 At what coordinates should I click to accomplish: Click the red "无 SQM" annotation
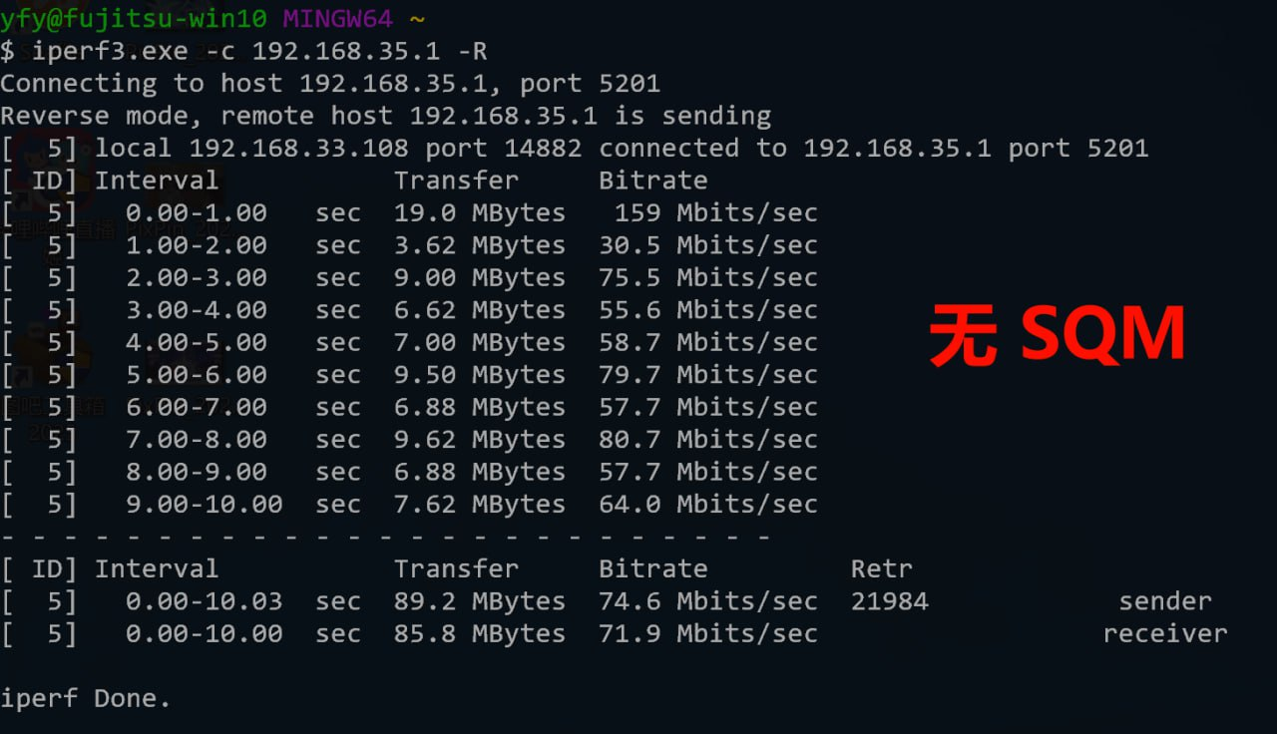click(x=1057, y=335)
